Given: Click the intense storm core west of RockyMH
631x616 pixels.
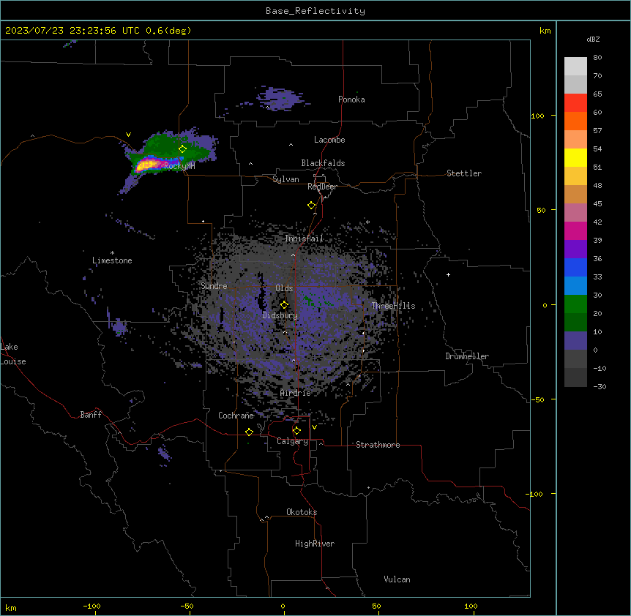Looking at the screenshot, I should (x=147, y=164).
